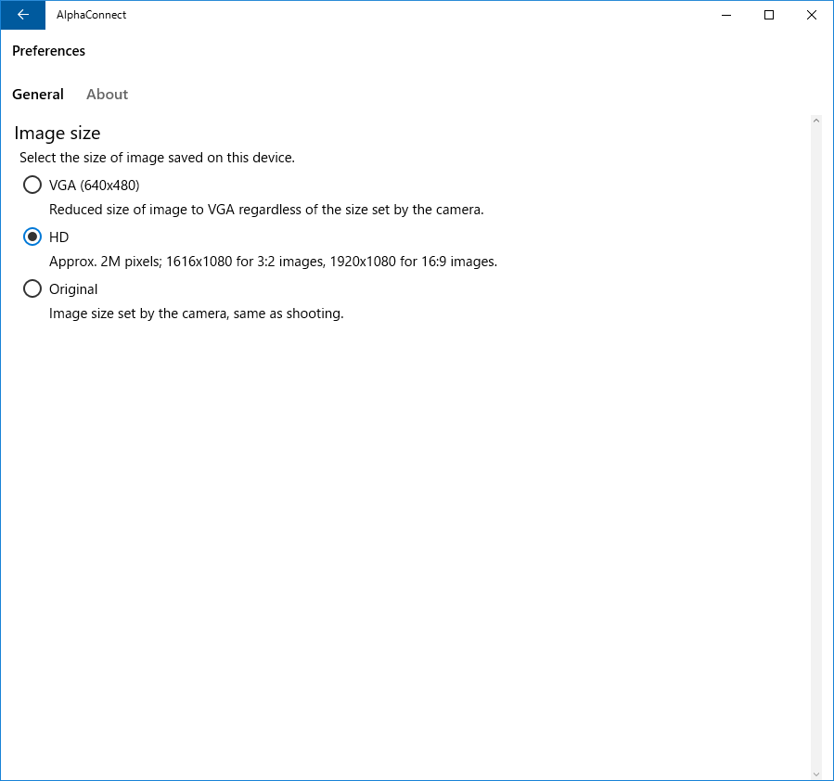
Task: Click the Image size section heading
Action: pos(57,133)
